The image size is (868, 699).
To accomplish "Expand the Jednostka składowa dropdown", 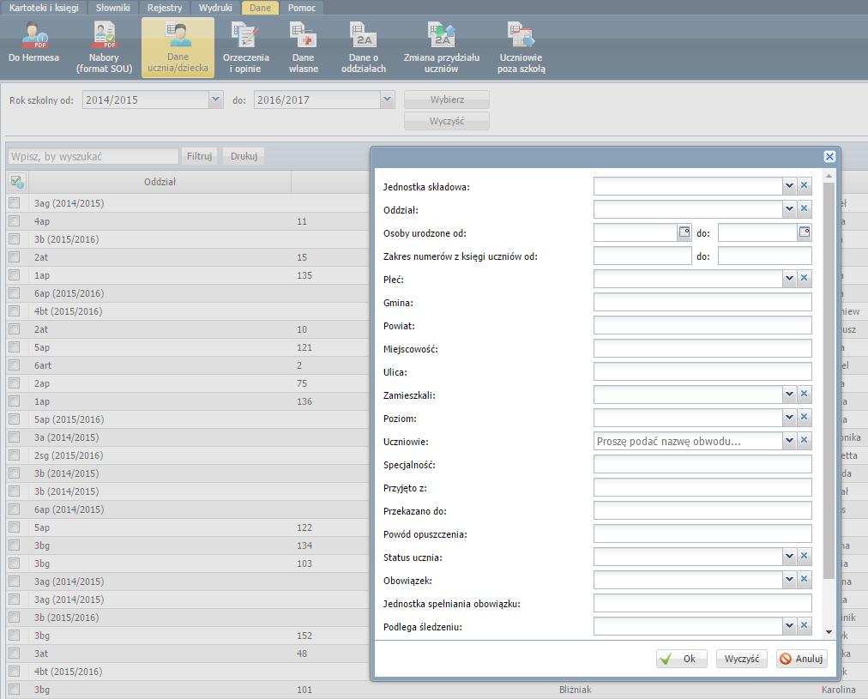I will point(789,186).
